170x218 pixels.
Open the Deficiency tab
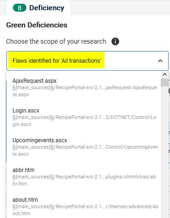38,8
